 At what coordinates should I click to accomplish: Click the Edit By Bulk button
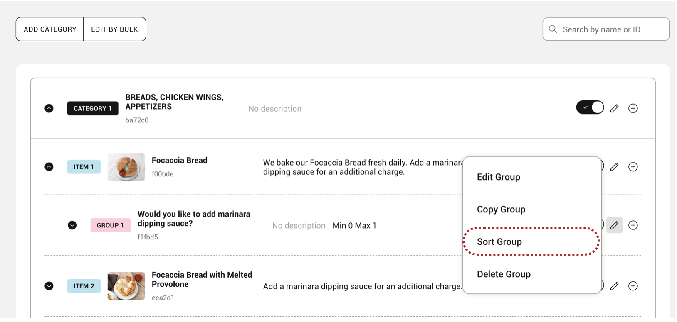tap(114, 29)
